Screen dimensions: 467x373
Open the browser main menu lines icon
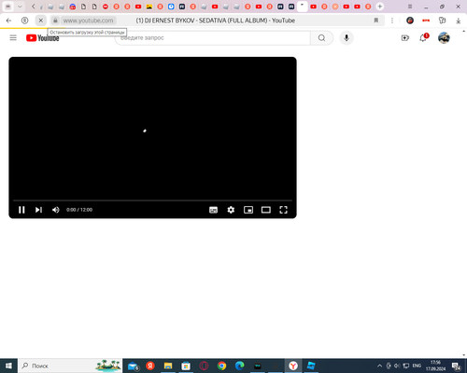pos(410,7)
